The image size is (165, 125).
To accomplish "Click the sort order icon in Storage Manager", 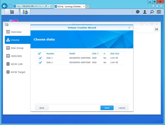I will tap(156, 29).
